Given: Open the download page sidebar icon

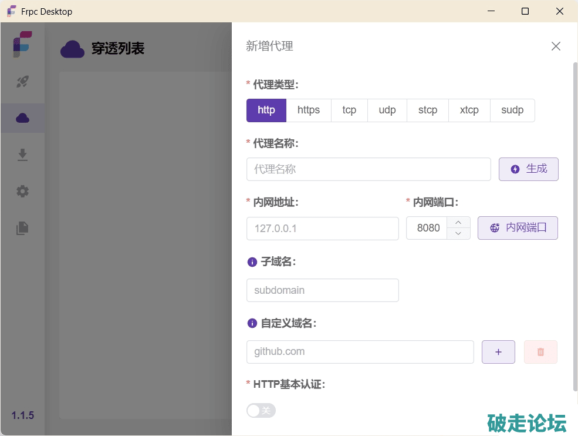Looking at the screenshot, I should tap(22, 155).
